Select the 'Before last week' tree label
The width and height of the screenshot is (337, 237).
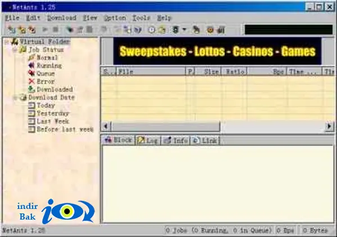click(65, 129)
